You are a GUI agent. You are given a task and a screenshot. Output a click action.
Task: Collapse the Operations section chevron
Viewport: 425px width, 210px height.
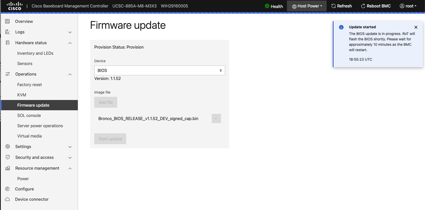[70, 74]
